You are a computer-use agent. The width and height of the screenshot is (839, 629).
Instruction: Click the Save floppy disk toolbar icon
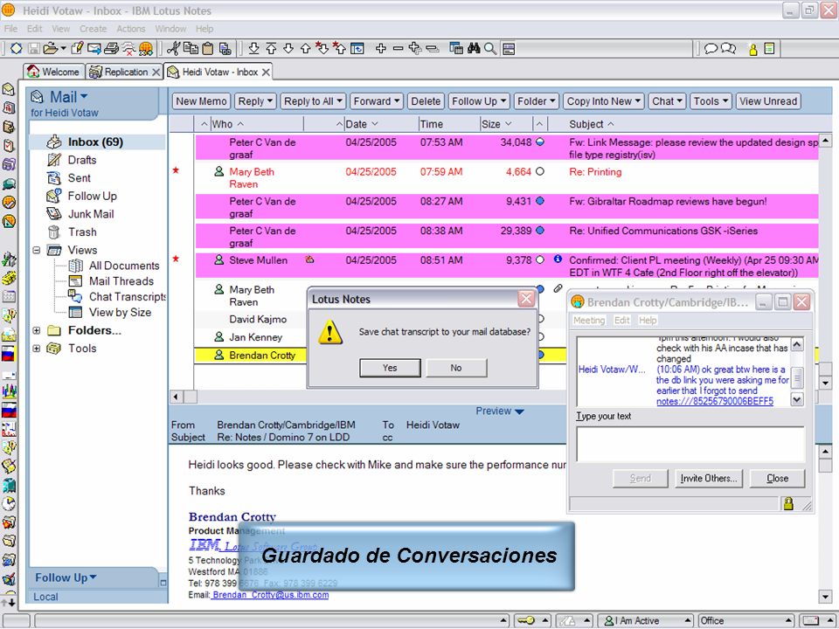[x=34, y=49]
